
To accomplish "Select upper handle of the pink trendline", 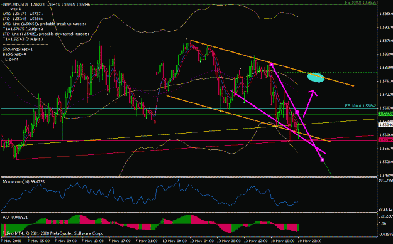I will (272, 65).
